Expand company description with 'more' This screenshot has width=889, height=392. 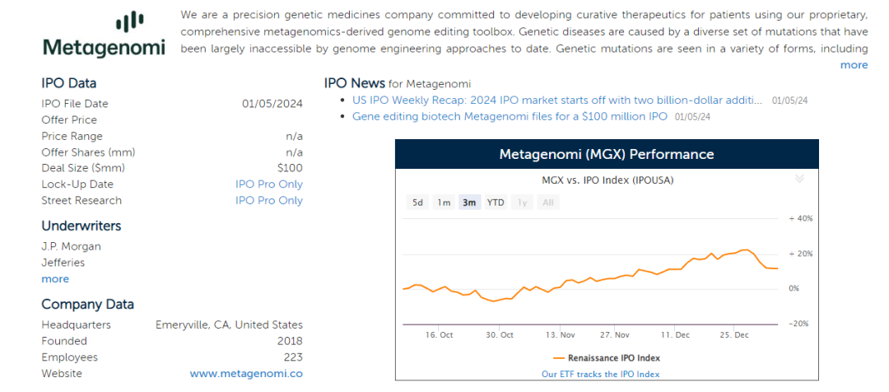854,65
